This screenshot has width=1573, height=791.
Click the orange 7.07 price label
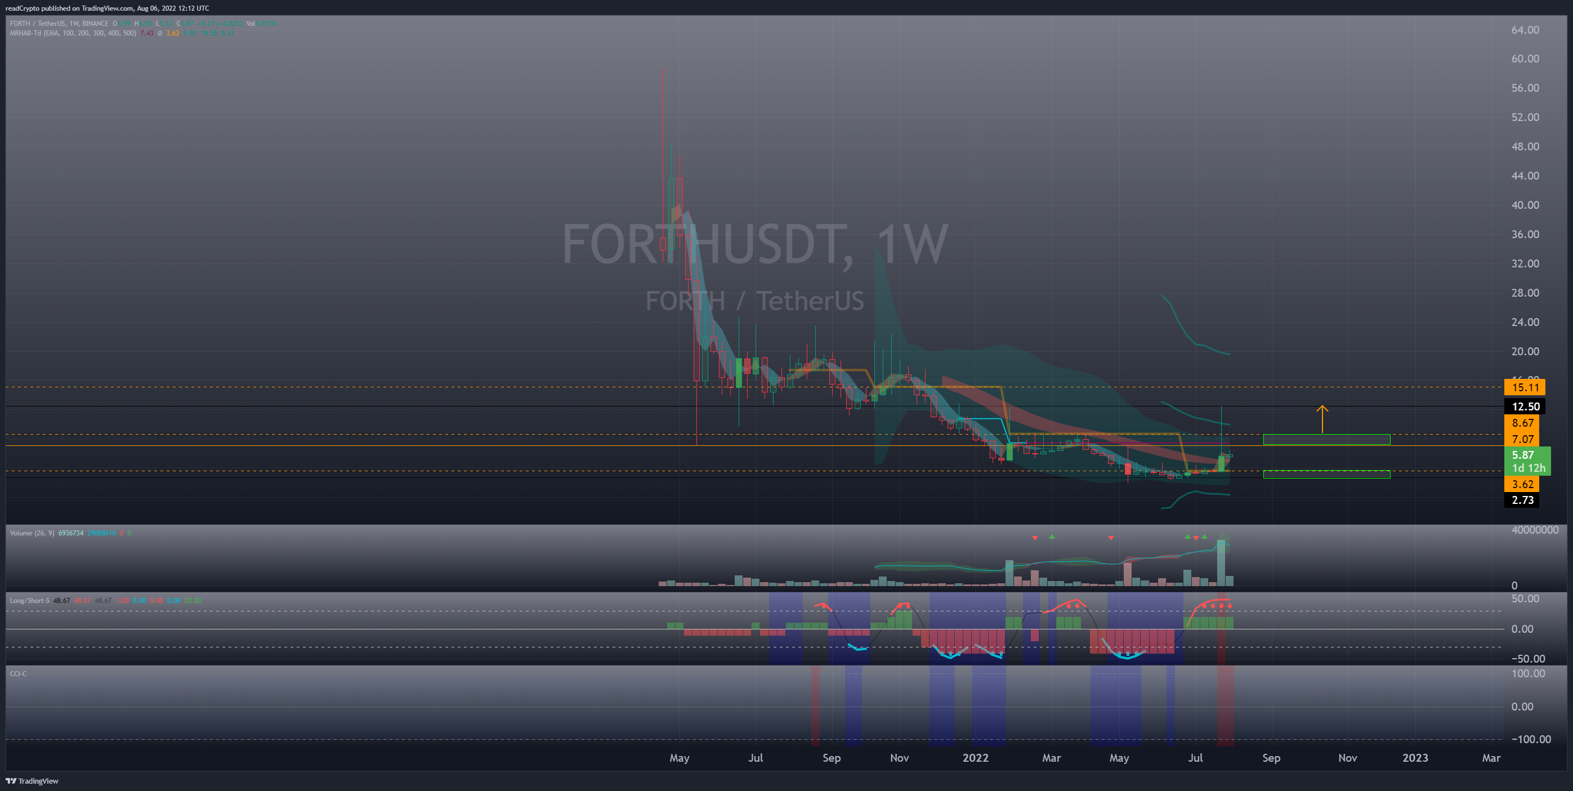(x=1522, y=439)
